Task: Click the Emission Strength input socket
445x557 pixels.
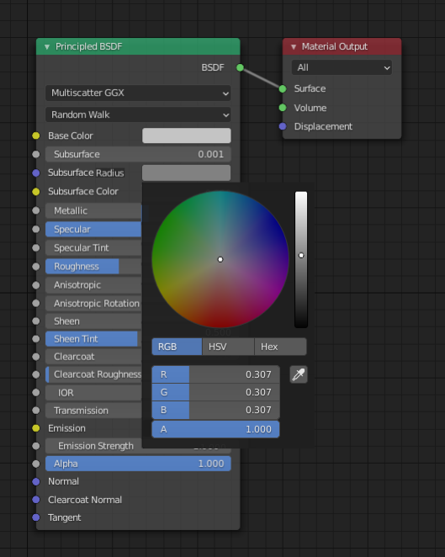Action: [36, 446]
